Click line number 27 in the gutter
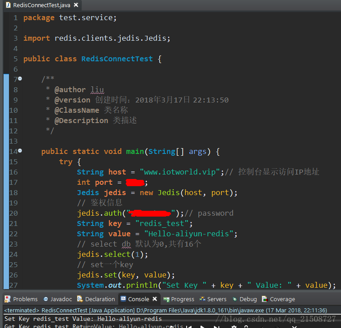Screen dimensions: 341x328 pos(13,285)
